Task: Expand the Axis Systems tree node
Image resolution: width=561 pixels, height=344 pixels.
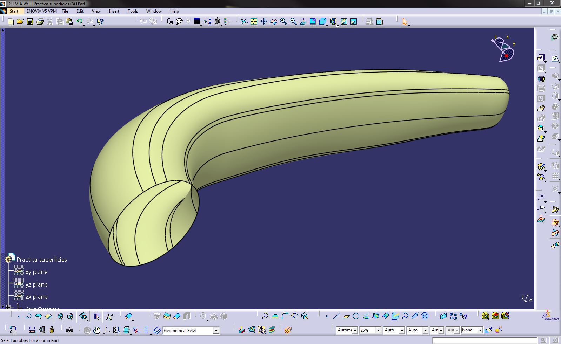Action: point(8,307)
